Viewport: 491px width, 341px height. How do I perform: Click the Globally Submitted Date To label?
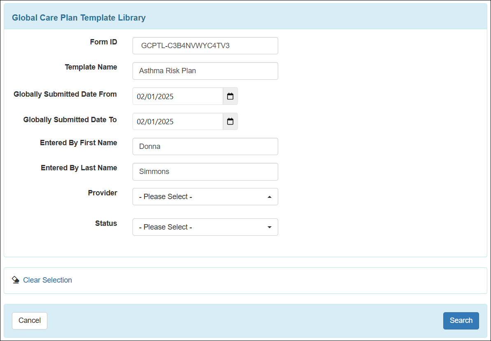[x=70, y=120]
